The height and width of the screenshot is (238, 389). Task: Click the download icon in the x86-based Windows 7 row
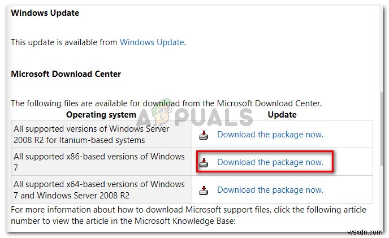coord(204,163)
